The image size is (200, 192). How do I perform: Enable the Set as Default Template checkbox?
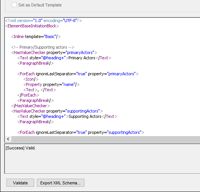[x=14, y=5]
